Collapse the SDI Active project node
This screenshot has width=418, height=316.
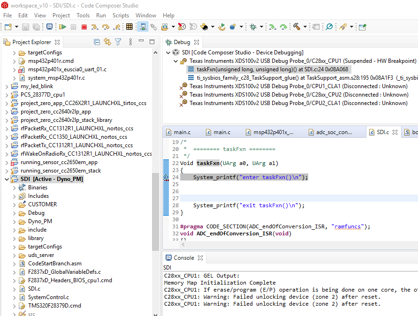pyautogui.click(x=7, y=179)
